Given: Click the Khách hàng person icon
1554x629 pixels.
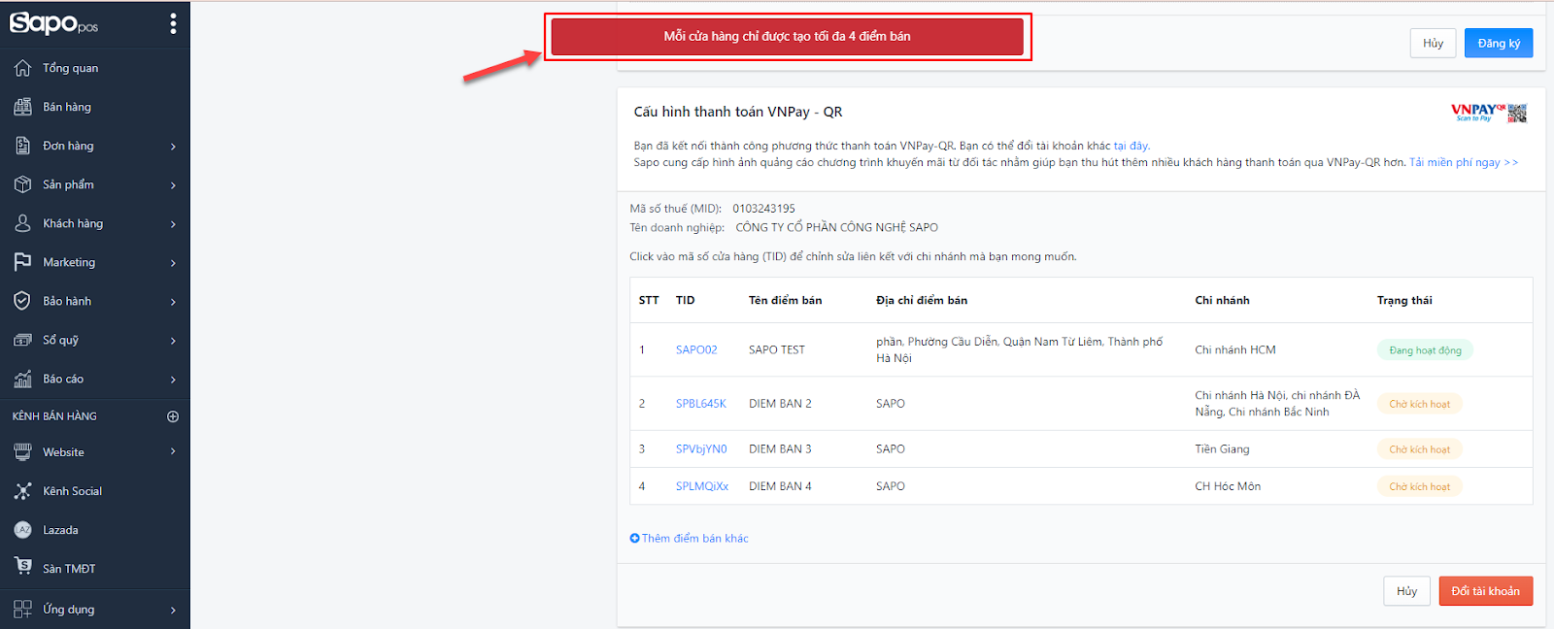Looking at the screenshot, I should 22,223.
